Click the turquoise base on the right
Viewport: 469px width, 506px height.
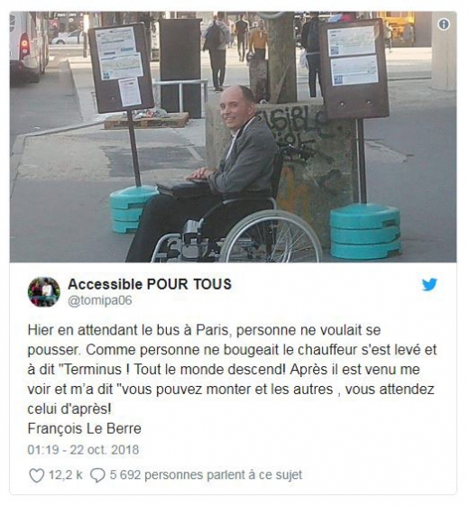pyautogui.click(x=365, y=231)
